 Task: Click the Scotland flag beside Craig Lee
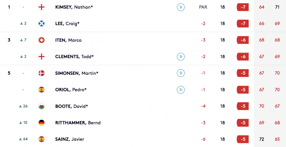(x=42, y=24)
